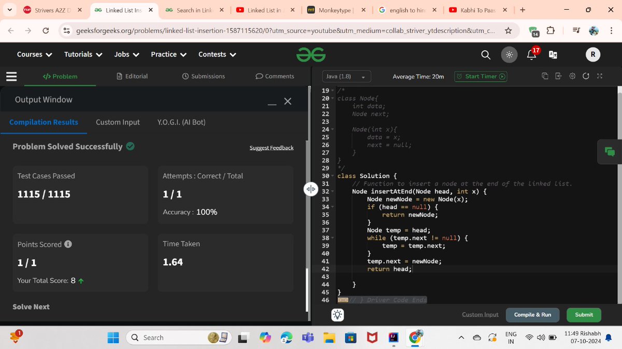Switch to english to hindi browser tab
Viewport: 622px width, 349px height.
[407, 10]
